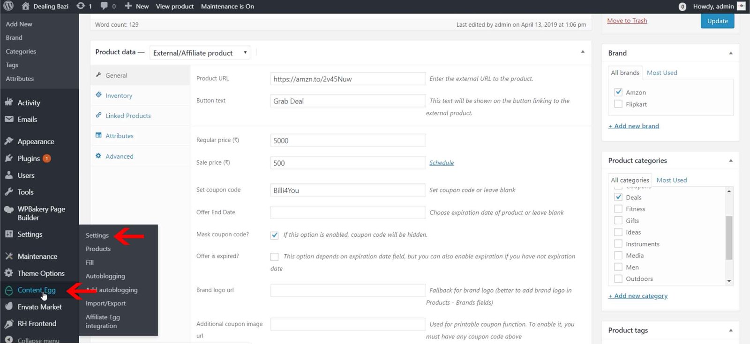Image resolution: width=750 pixels, height=344 pixels.
Task: Click the admin avatar icon
Action: click(741, 6)
